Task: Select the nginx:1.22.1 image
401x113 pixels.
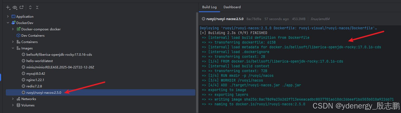Action: pos(35,80)
